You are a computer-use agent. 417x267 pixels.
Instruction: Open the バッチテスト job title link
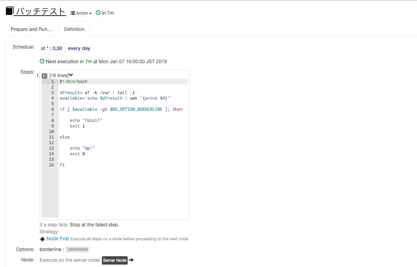40,11
